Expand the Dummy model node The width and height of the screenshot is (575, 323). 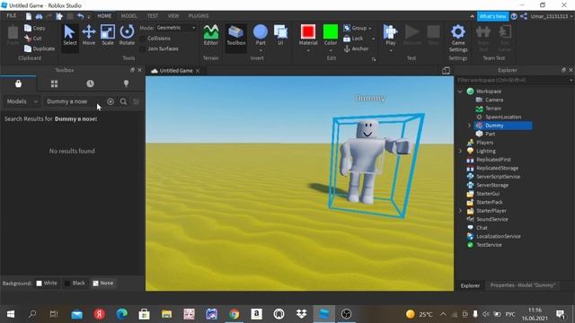[469, 126]
